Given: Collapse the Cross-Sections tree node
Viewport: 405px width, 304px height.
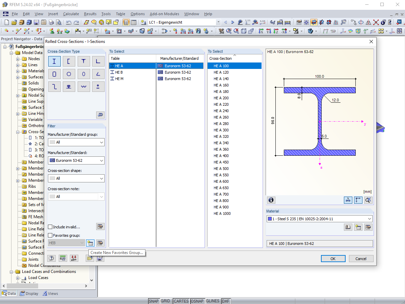Looking at the screenshot, I should 18,132.
